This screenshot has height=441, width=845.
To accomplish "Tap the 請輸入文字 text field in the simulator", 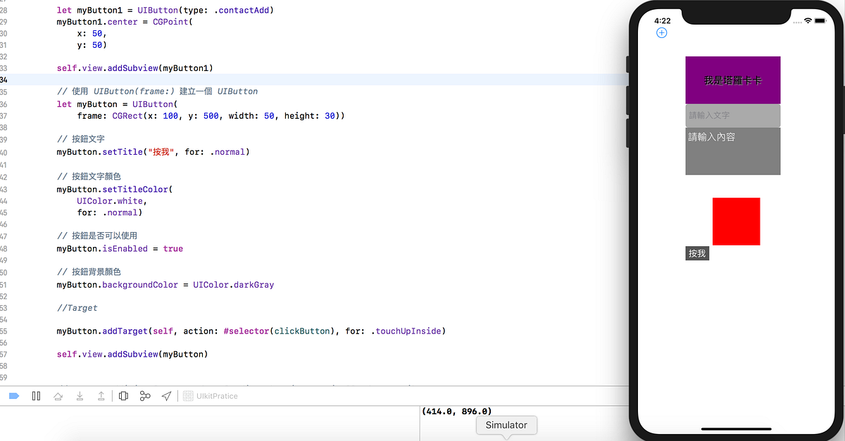I will tap(732, 115).
